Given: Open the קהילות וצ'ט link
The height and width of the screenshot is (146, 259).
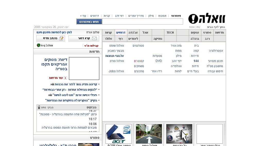Looking at the screenshot, I should (x=91, y=46).
